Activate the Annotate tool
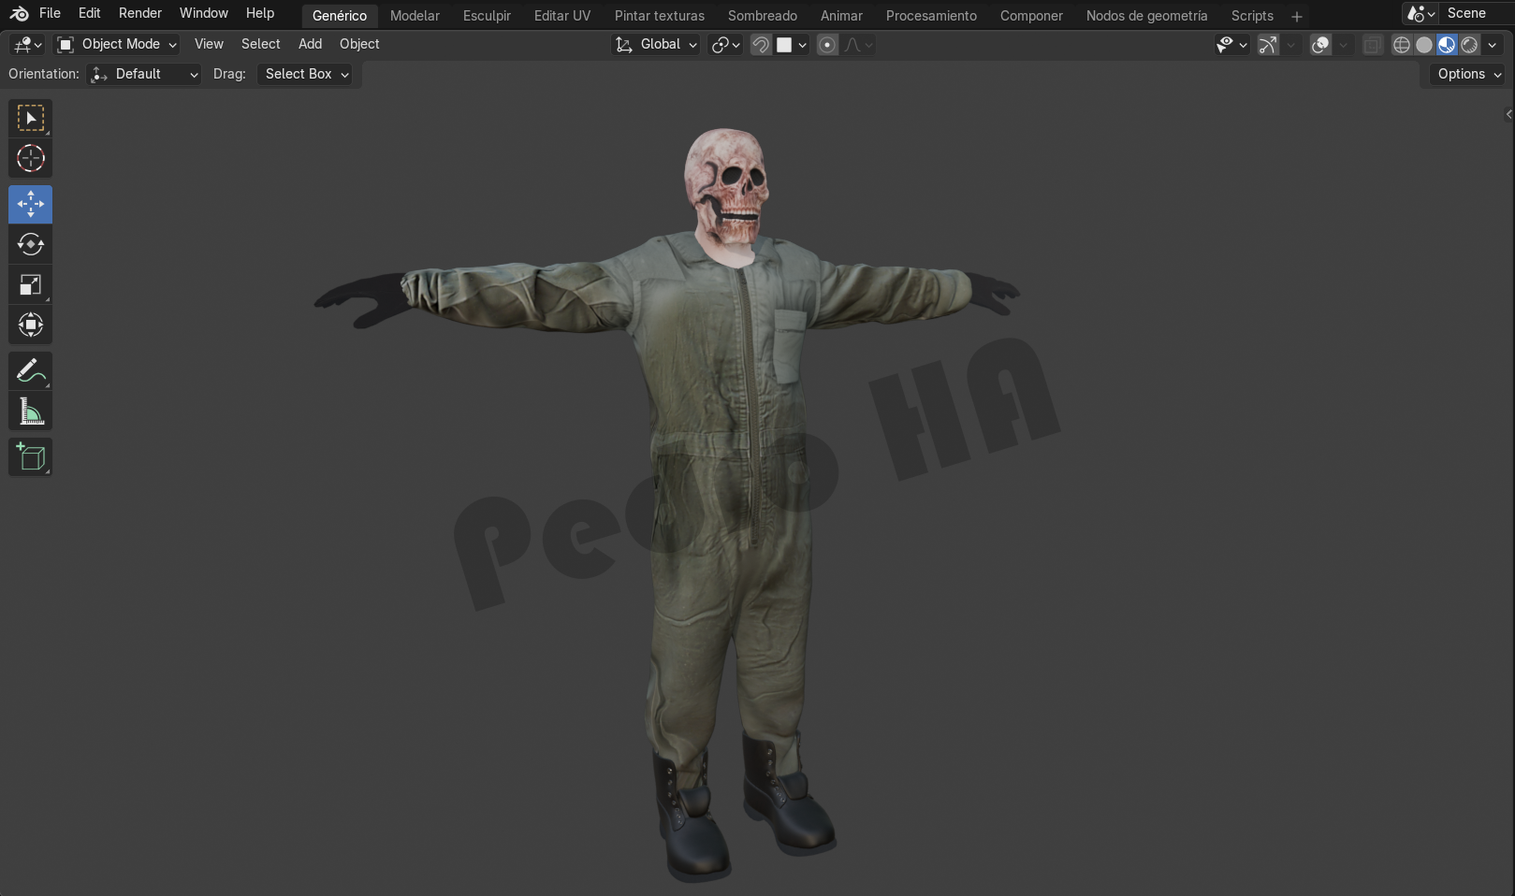 click(x=30, y=371)
